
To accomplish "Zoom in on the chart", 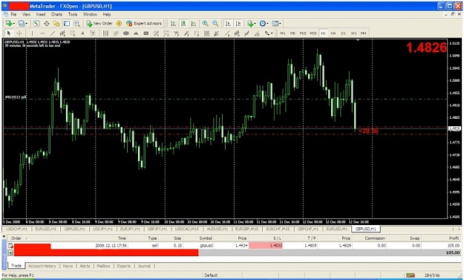I will pyautogui.click(x=205, y=23).
